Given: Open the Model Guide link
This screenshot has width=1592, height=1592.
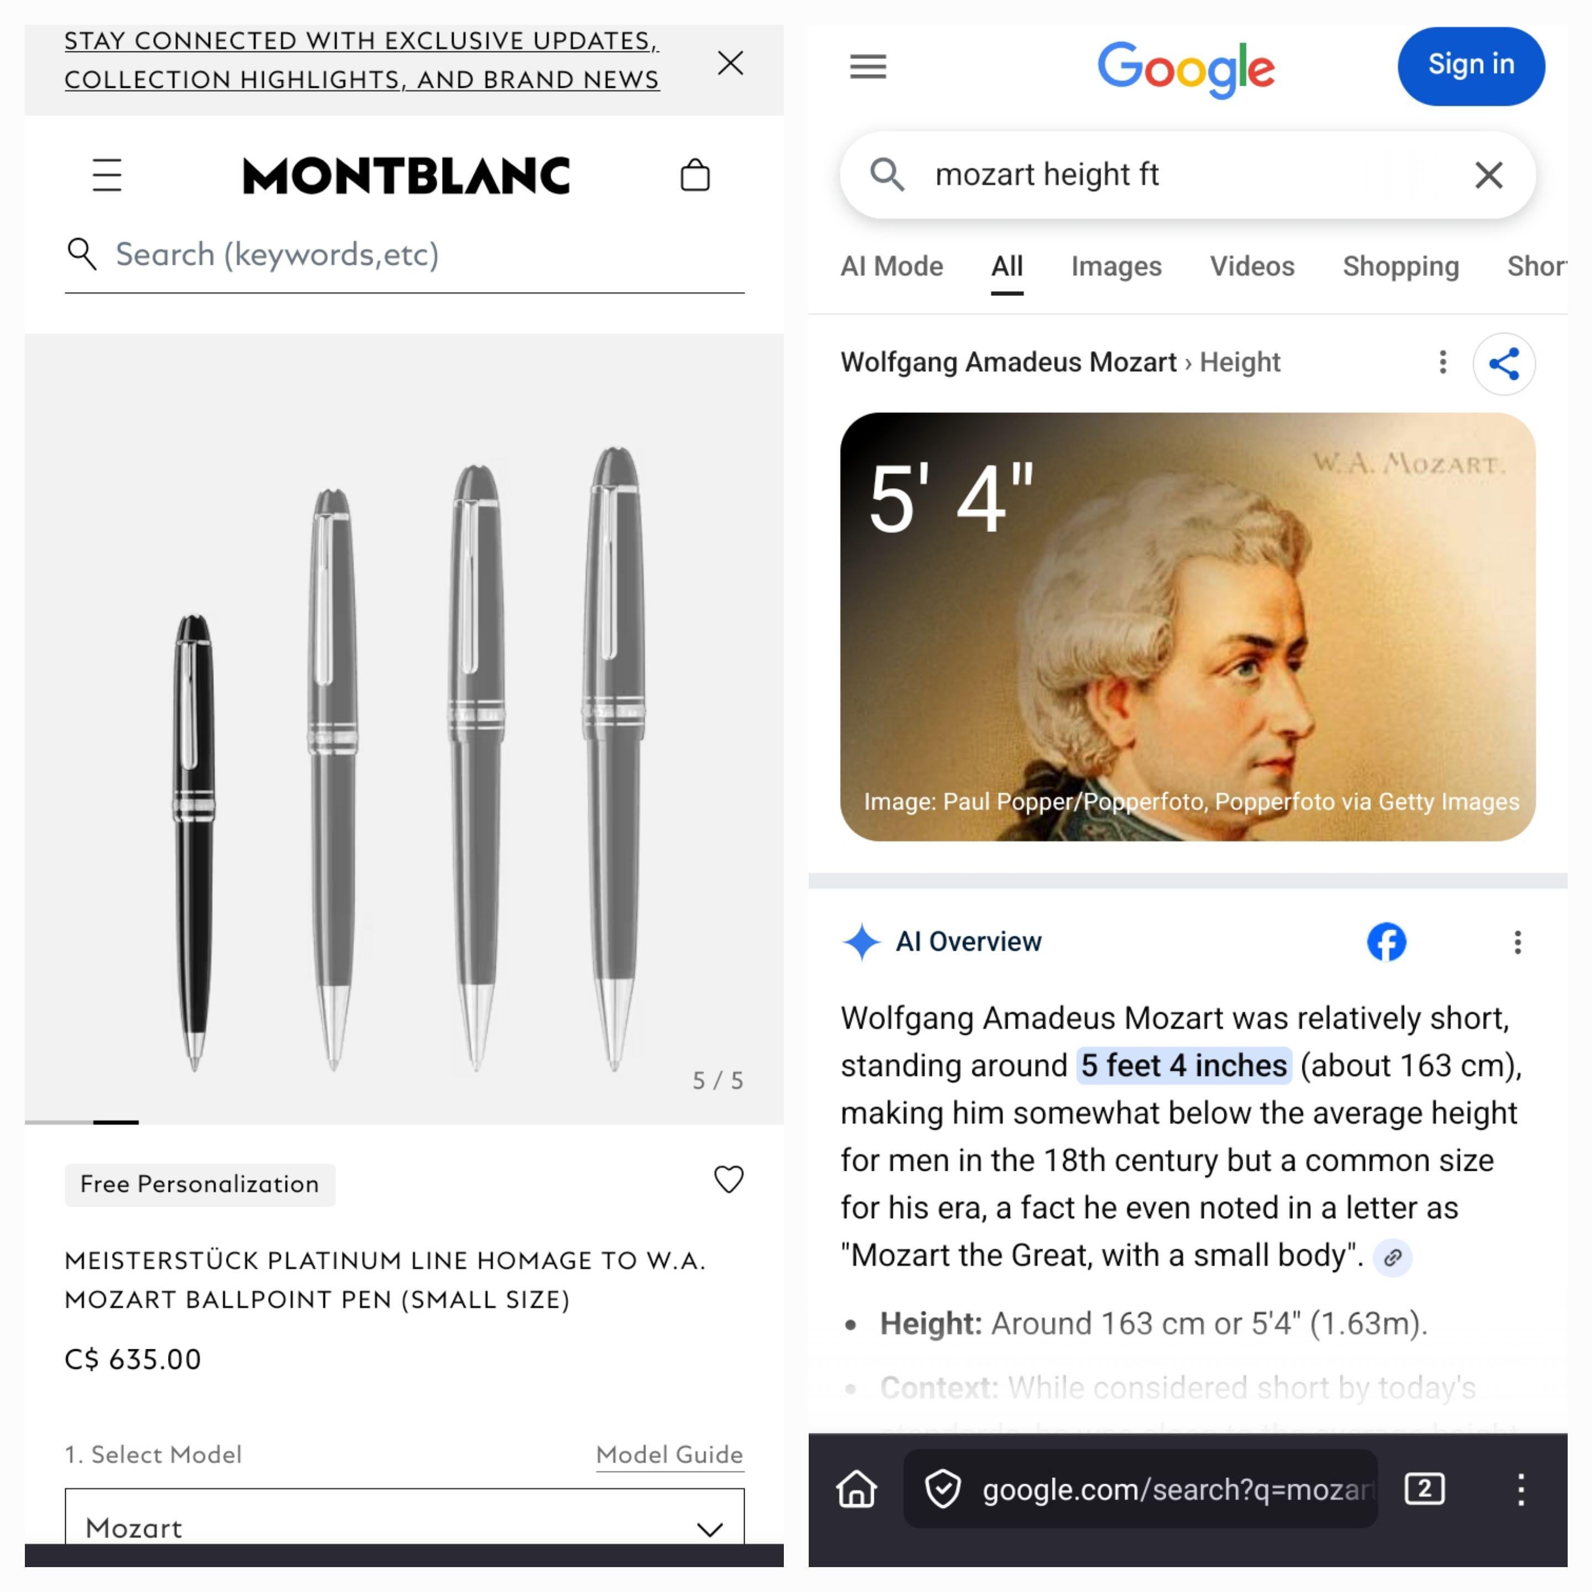Looking at the screenshot, I should coord(669,1454).
